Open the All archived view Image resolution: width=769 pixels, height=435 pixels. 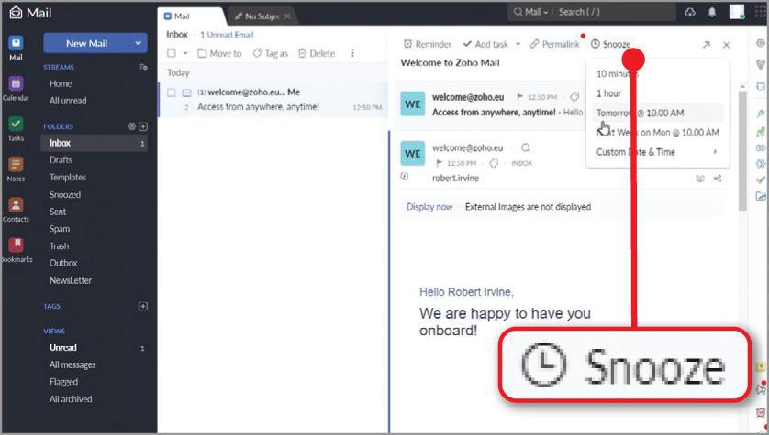coord(71,398)
